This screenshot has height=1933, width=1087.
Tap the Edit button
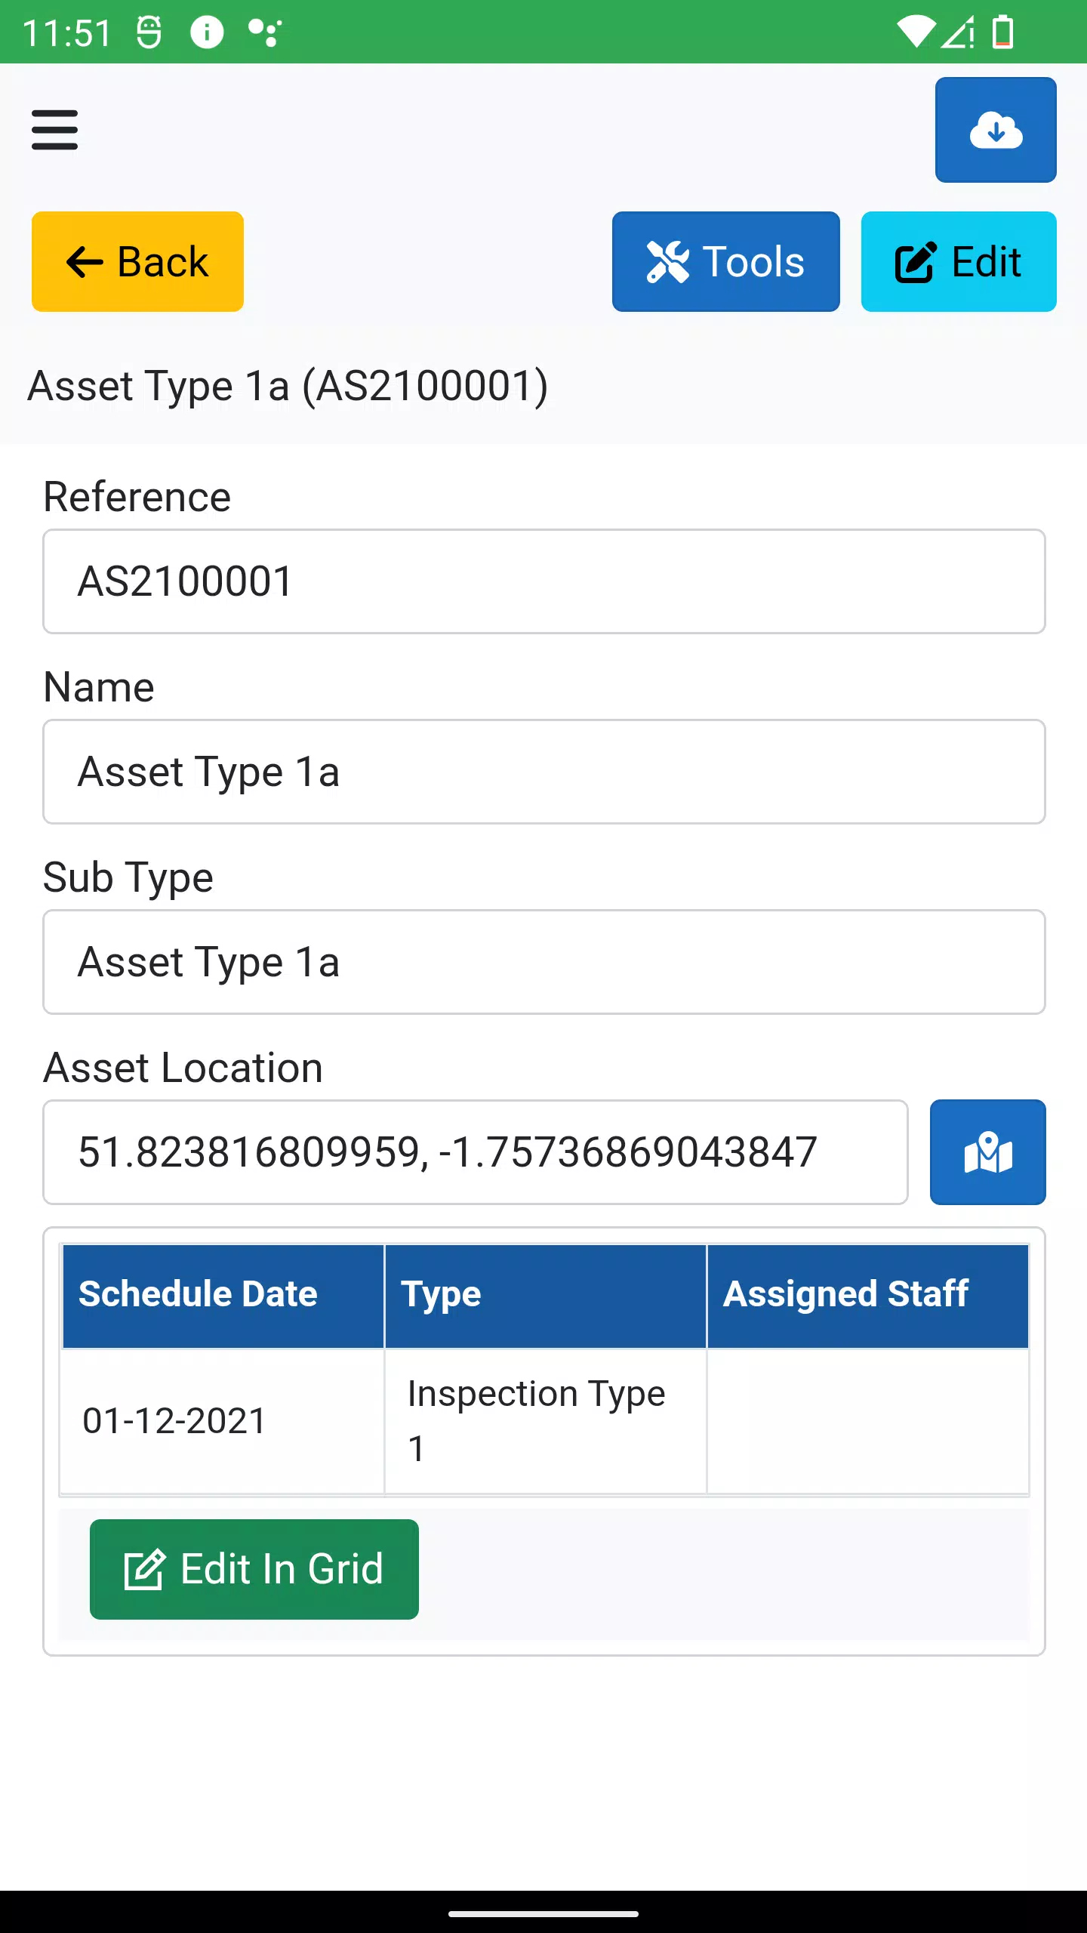pos(959,261)
